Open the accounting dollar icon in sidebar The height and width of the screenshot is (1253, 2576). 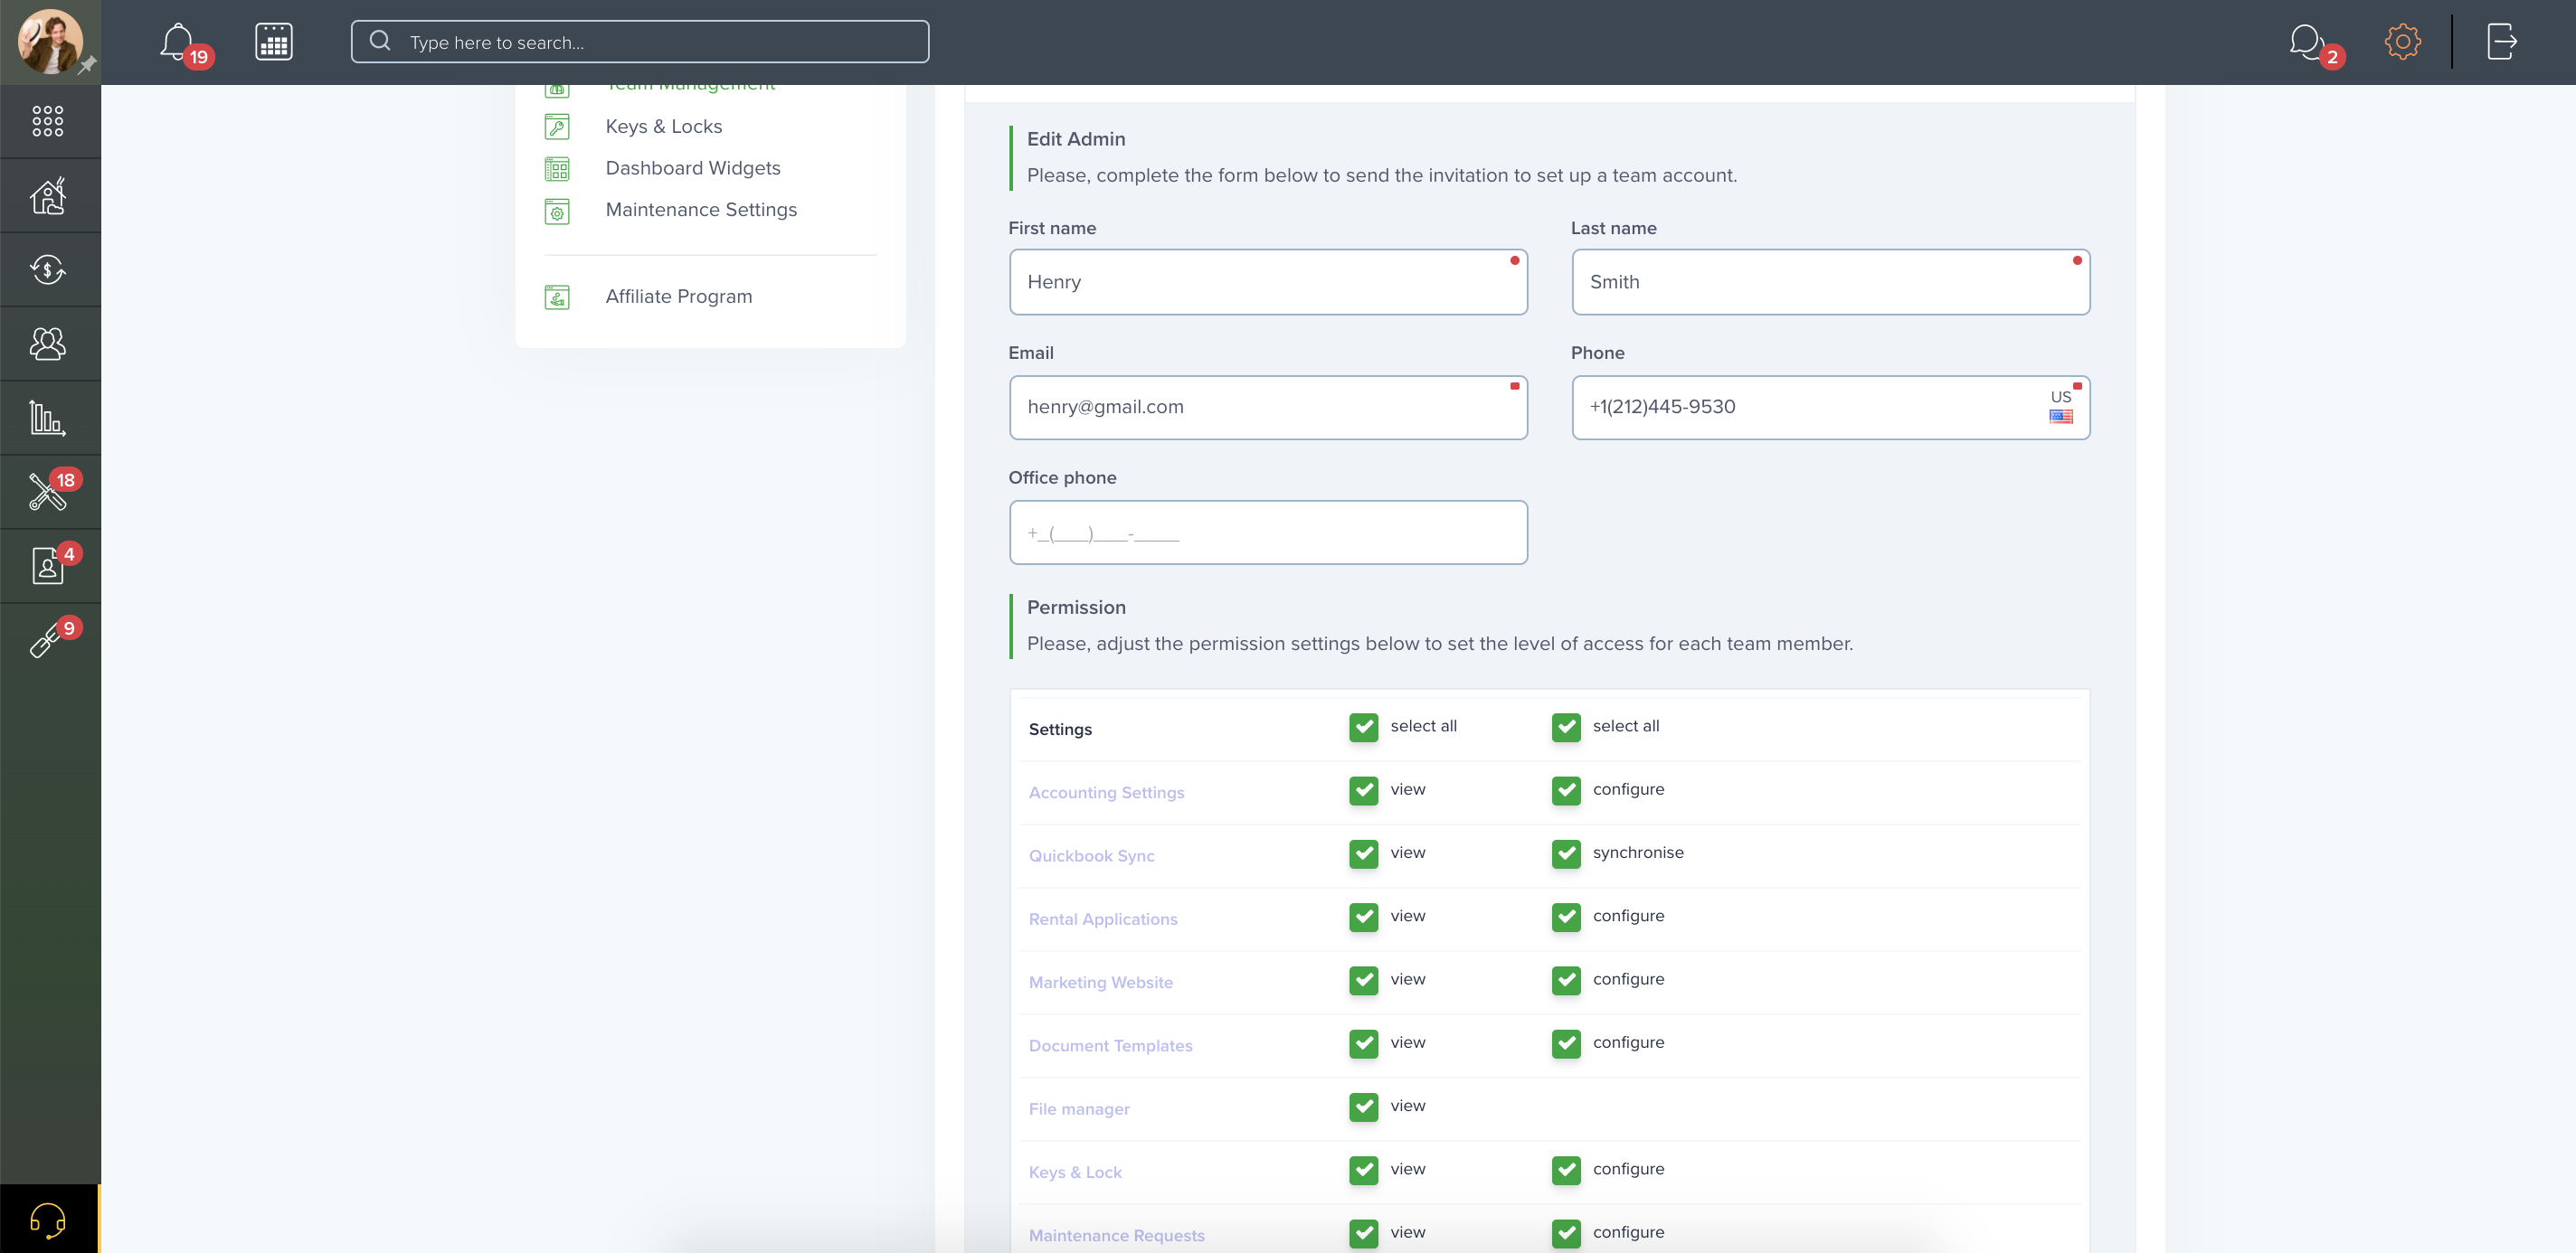click(48, 269)
